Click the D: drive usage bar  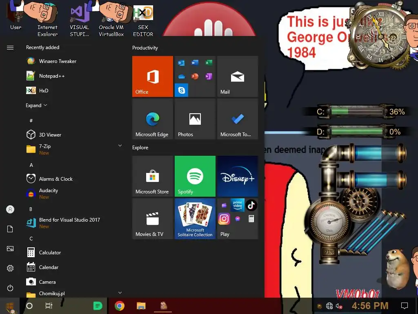pos(357,131)
